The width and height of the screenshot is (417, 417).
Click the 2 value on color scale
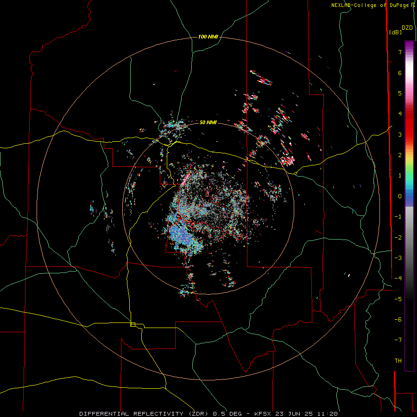click(x=400, y=155)
